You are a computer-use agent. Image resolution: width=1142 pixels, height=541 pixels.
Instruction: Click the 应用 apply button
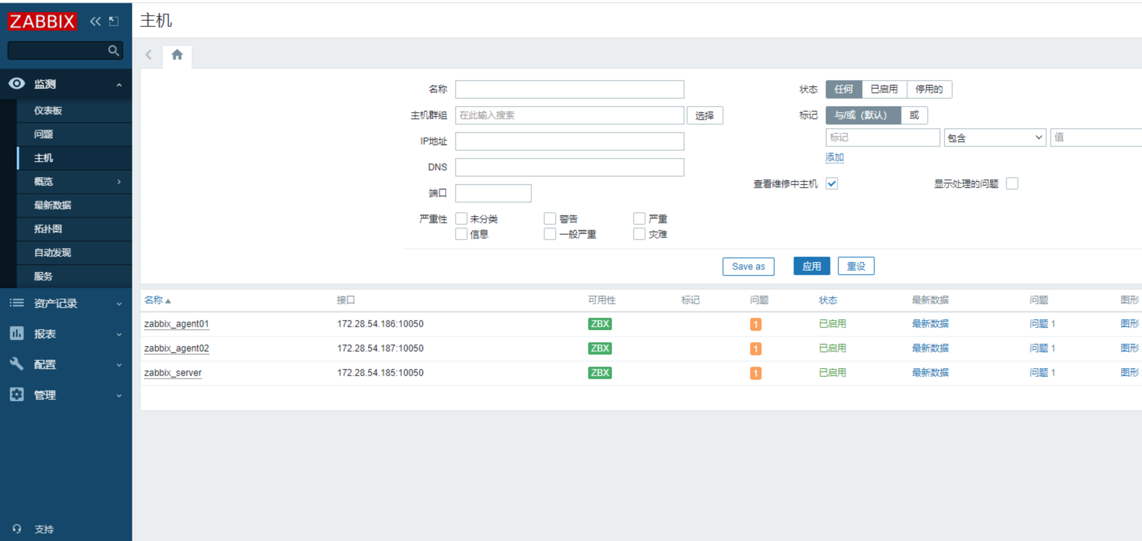coord(811,266)
